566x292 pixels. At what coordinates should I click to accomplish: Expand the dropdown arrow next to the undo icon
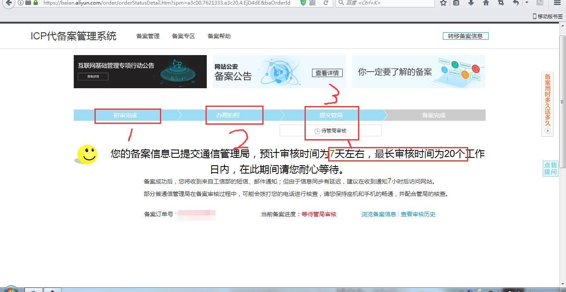tap(526, 3)
